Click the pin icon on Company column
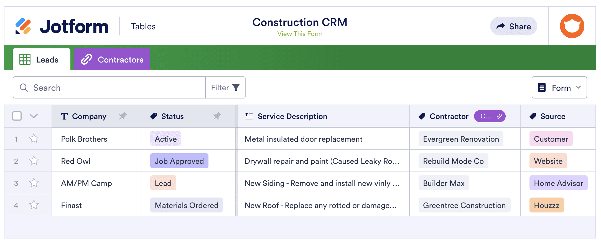601x244 pixels. pos(123,116)
